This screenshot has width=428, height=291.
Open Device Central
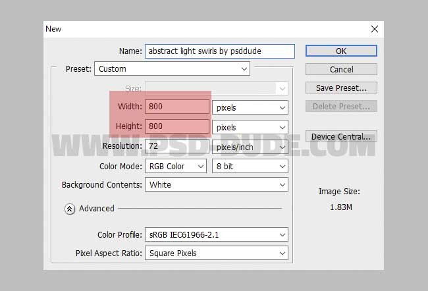coord(340,136)
